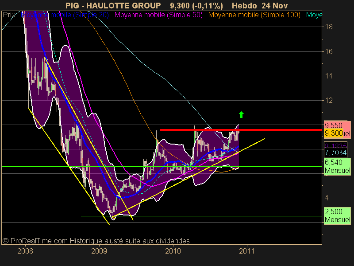
Task: Click the ProRealTime.com copyright text
Action: tap(96, 241)
